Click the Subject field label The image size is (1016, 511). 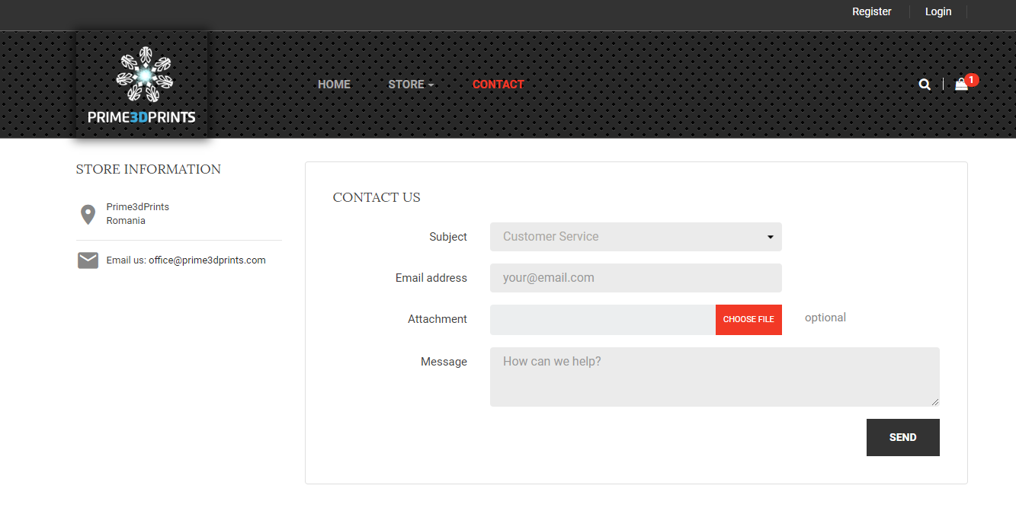pyautogui.click(x=448, y=237)
